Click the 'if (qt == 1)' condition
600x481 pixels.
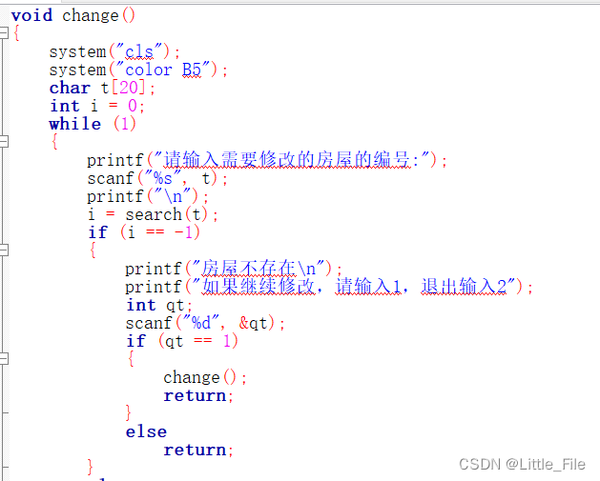(182, 341)
